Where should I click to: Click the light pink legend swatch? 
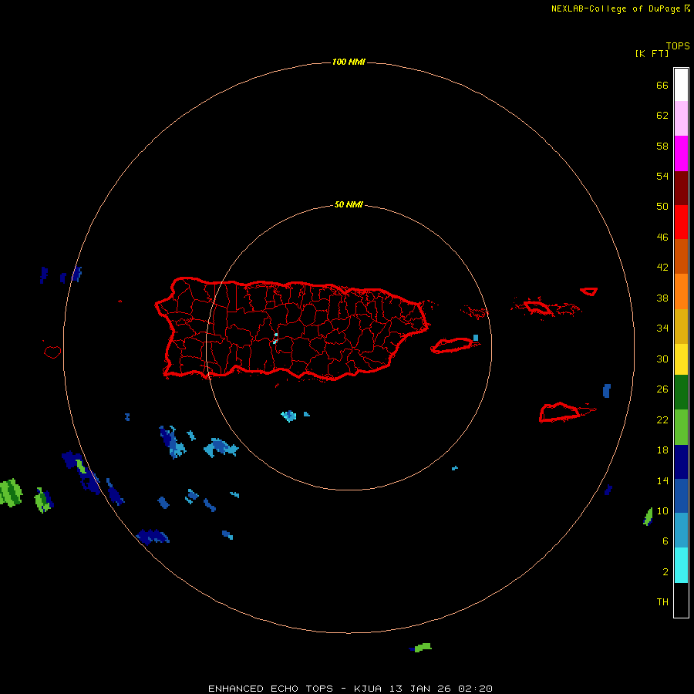pos(681,118)
